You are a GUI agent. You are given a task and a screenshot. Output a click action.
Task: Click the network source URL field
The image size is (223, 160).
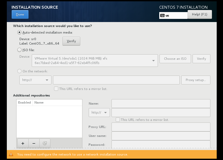(116, 80)
